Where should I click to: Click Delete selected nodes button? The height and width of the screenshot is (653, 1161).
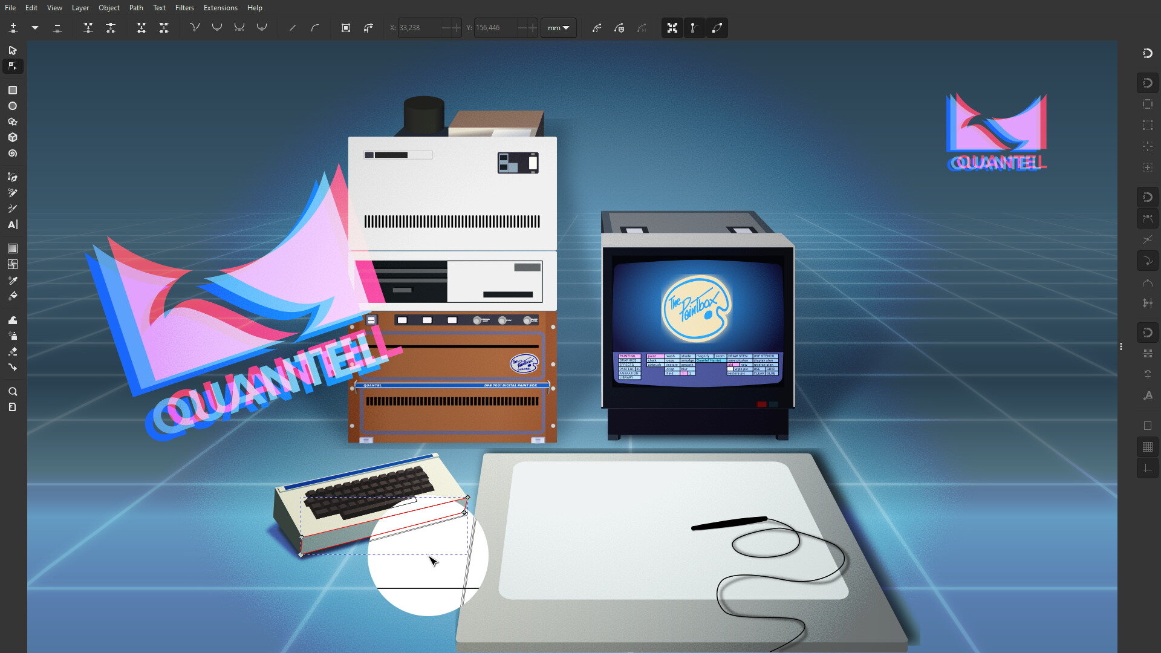pos(57,28)
